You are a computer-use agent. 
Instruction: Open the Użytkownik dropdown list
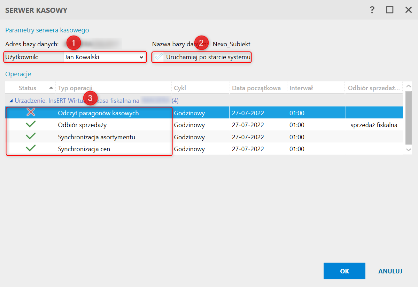click(x=141, y=57)
